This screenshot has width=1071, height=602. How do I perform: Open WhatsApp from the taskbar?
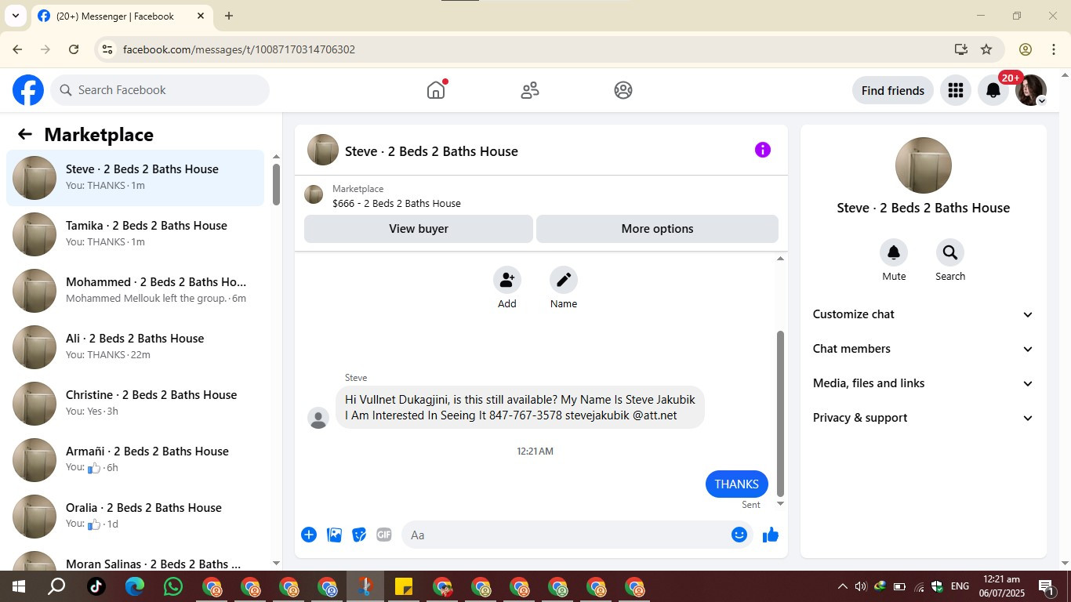173,586
